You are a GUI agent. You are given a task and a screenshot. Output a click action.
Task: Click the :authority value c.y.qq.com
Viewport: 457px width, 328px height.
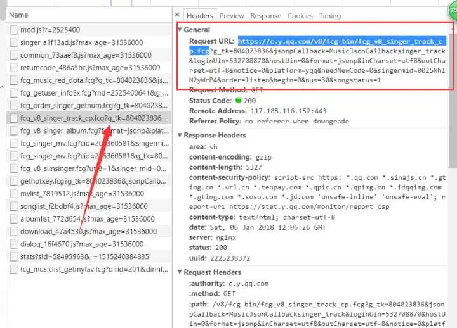(248, 284)
